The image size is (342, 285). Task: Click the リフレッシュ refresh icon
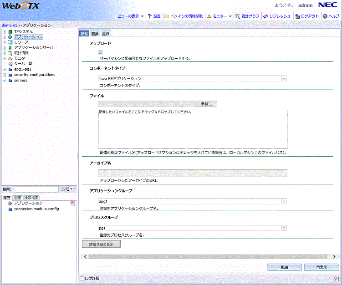[265, 16]
